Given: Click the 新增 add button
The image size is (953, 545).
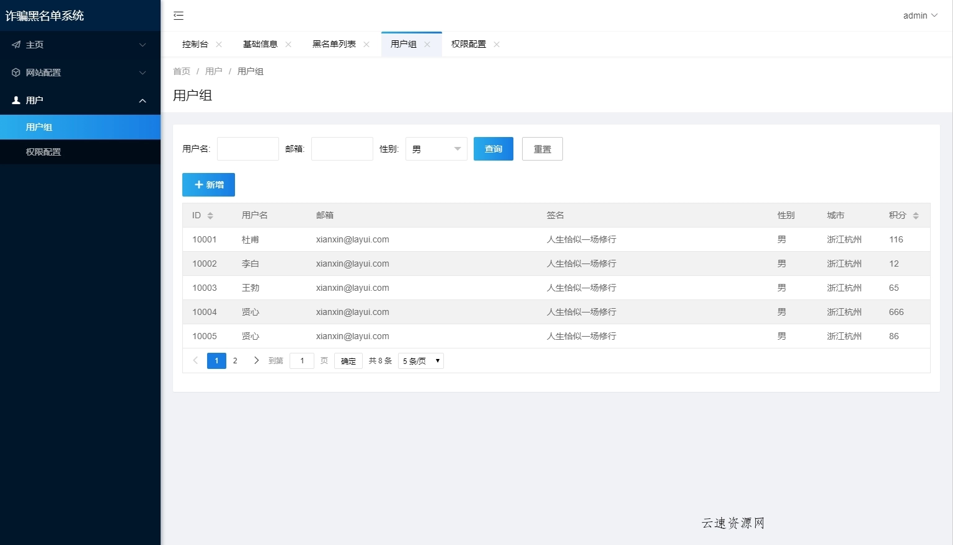Looking at the screenshot, I should tap(208, 184).
